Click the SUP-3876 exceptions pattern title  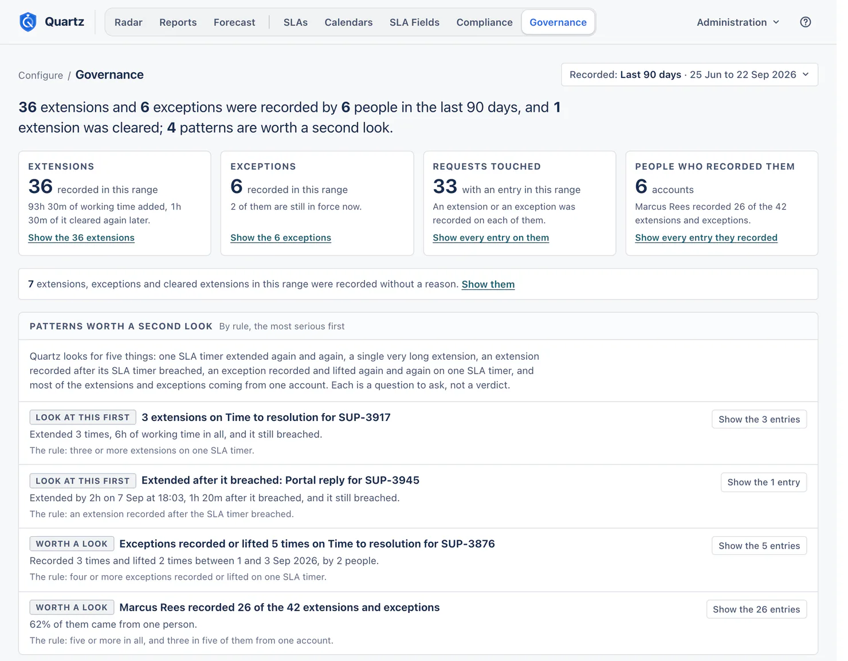(x=307, y=544)
